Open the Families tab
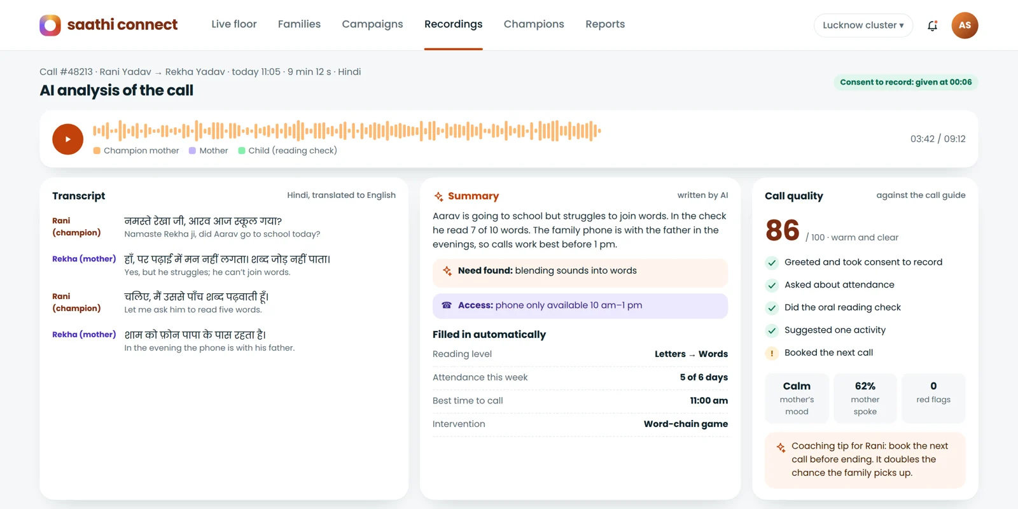 pos(299,24)
